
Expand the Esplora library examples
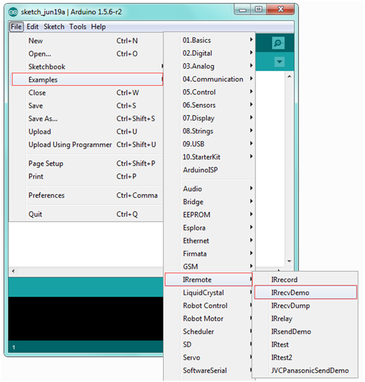(210, 227)
